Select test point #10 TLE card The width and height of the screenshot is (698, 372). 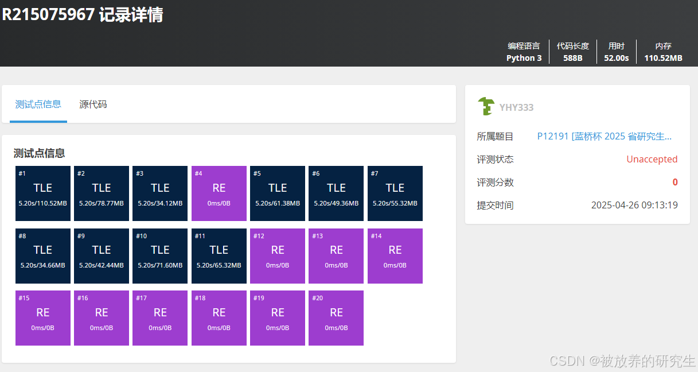160,256
